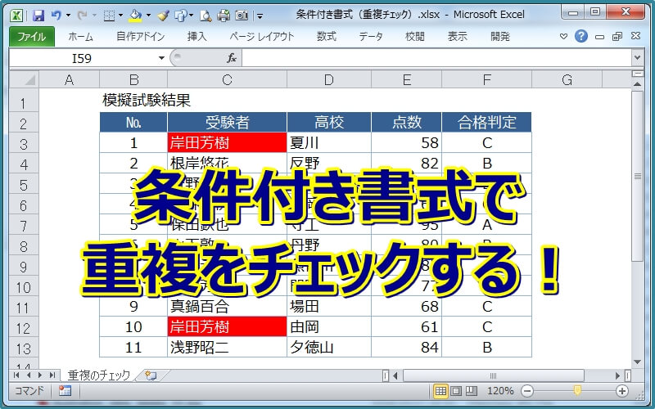Screen dimensions: 655x409
Task: Open the 開発 ribbon tab
Action: pos(500,37)
